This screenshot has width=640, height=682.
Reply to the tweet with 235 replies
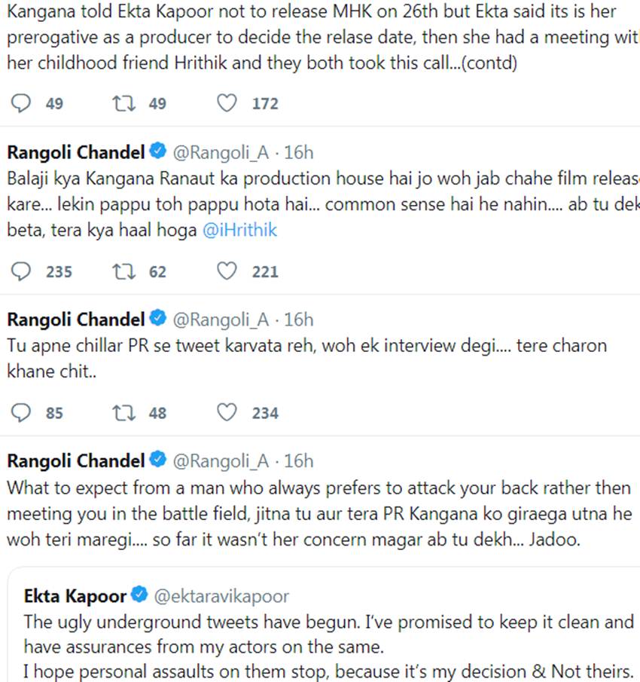coord(23,271)
